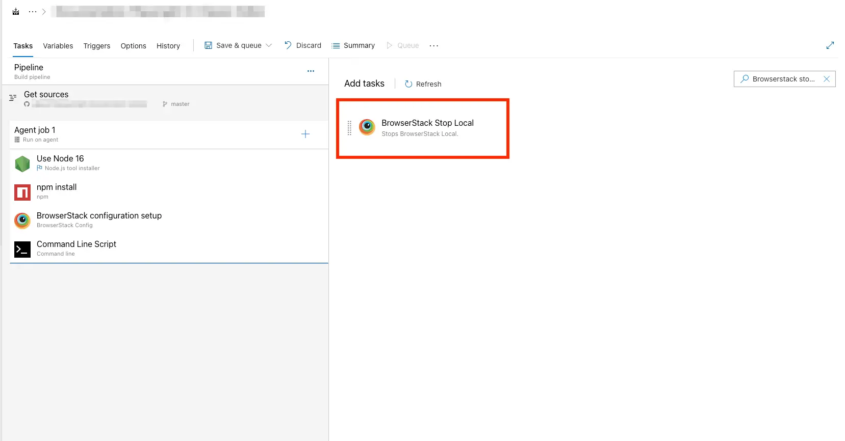This screenshot has height=441, width=845.
Task: Go to the Options tab
Action: (133, 46)
